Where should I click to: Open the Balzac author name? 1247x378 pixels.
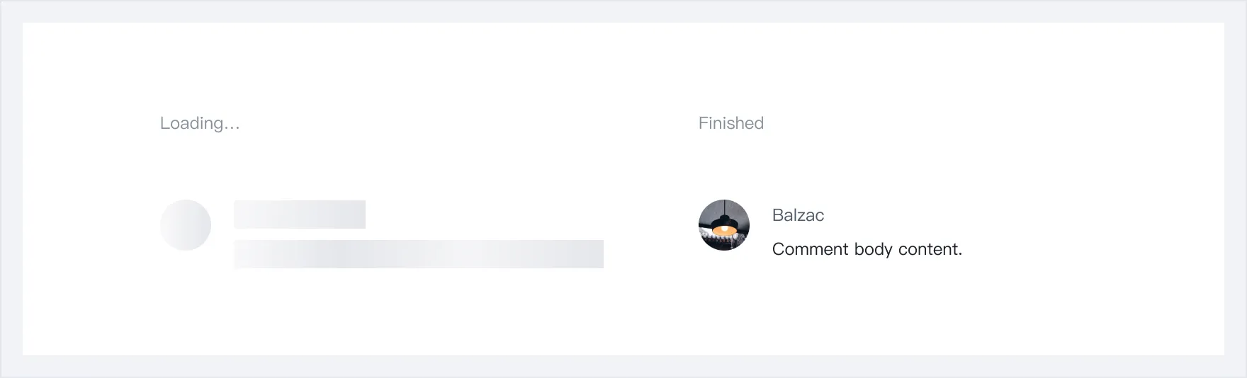(798, 215)
